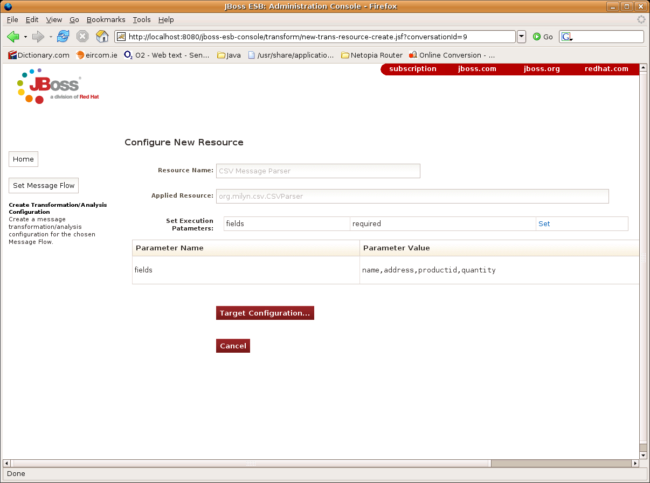The height and width of the screenshot is (483, 650).
Task: Open the Dictionary.com bookmark
Action: point(39,55)
